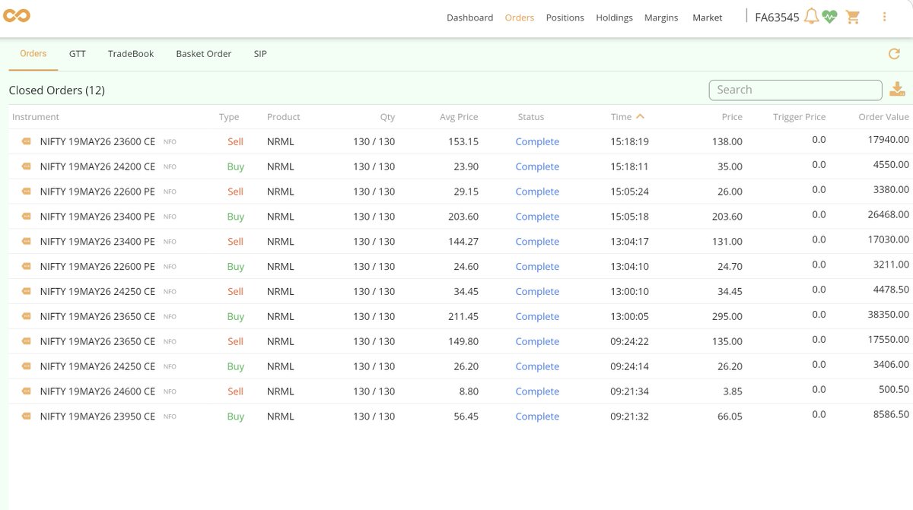The image size is (913, 510).
Task: Sort by the Instrument column header
Action: pos(36,117)
